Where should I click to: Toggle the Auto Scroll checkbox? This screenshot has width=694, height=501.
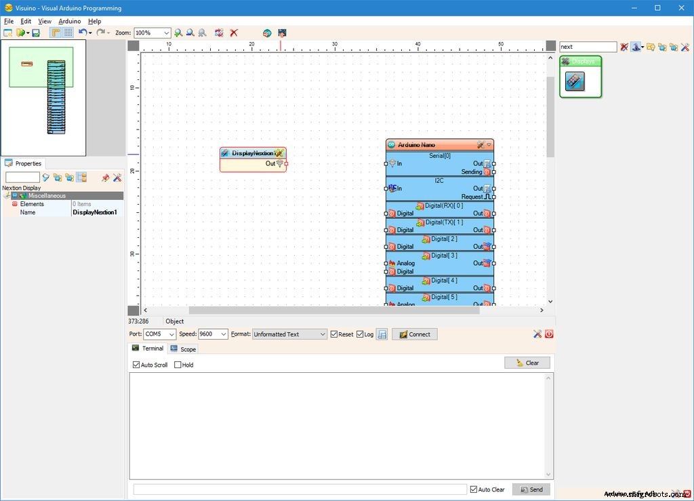point(137,365)
